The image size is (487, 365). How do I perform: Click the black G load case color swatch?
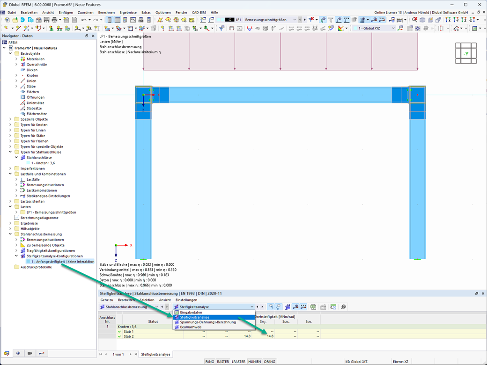point(229,20)
